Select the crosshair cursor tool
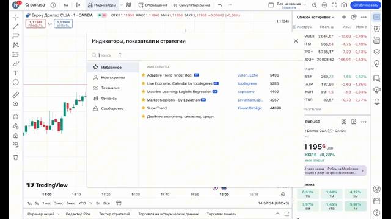Viewport: 391px width, 219px height. (16, 17)
